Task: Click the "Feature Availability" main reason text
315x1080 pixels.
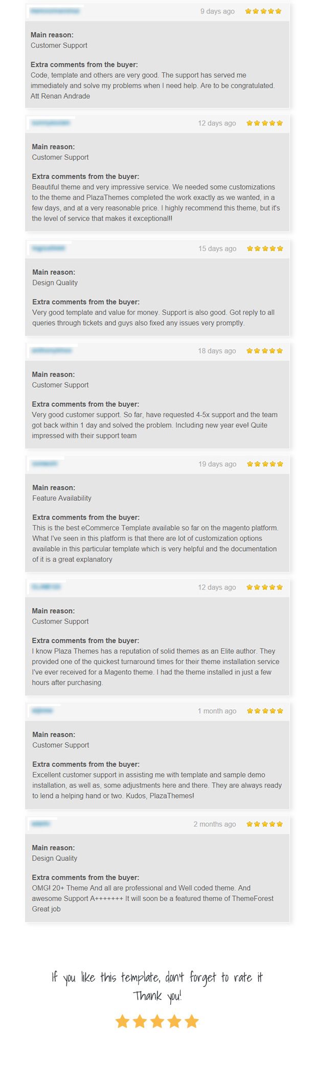Action: click(x=62, y=498)
